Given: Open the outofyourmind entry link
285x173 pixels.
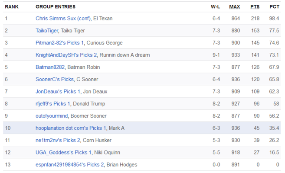Looking at the screenshot, I should (x=52, y=116).
